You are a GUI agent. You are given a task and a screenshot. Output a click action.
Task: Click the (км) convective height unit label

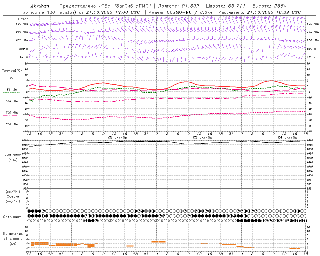13,243
